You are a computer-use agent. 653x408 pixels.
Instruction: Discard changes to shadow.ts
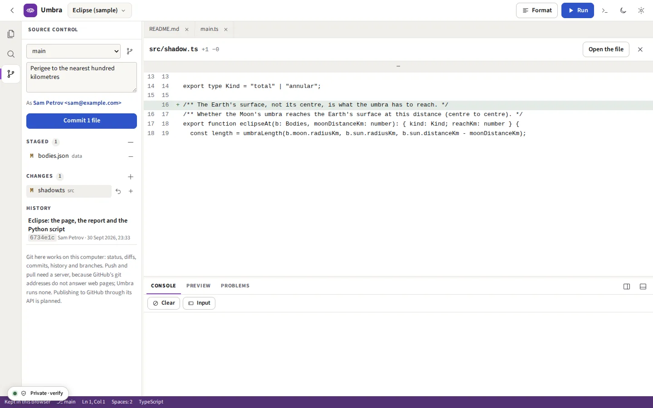coord(118,191)
